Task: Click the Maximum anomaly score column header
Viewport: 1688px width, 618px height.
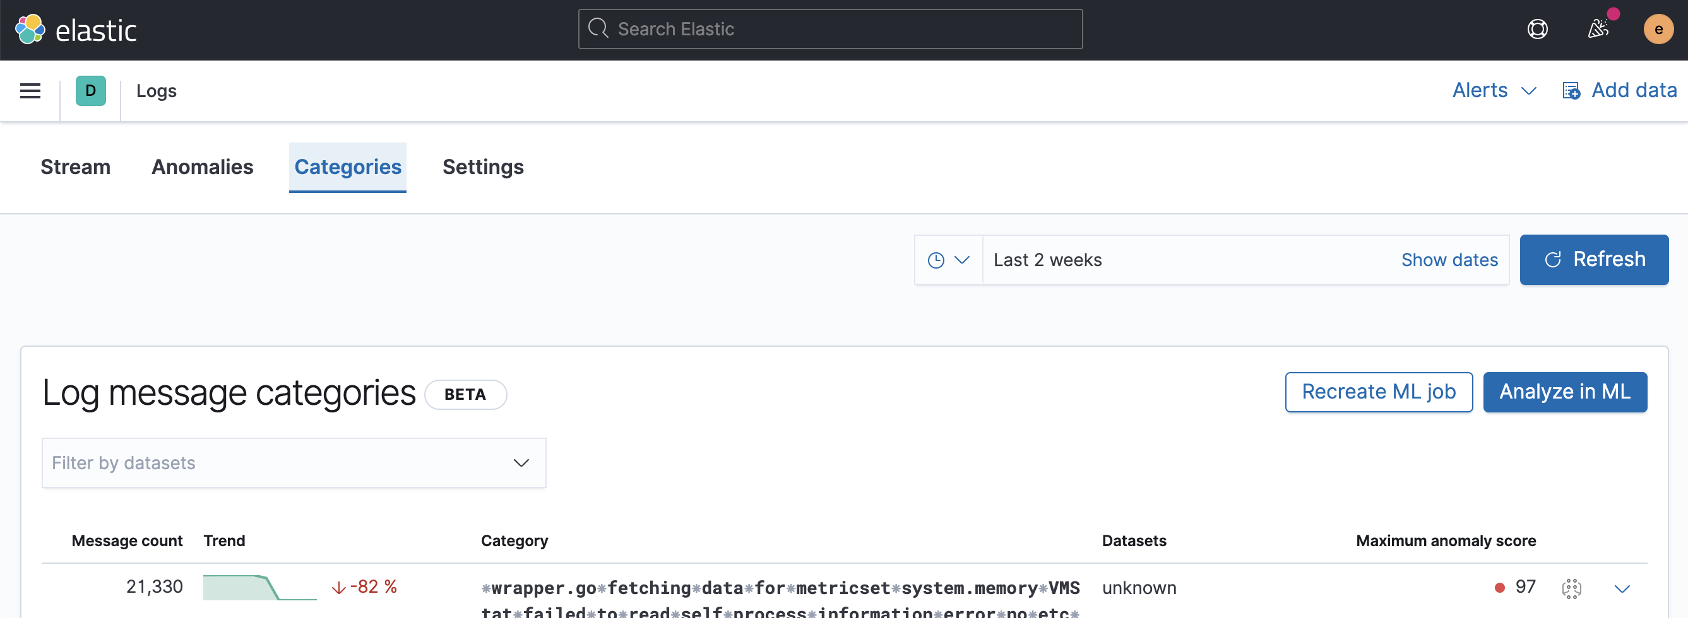Action: coord(1446,541)
